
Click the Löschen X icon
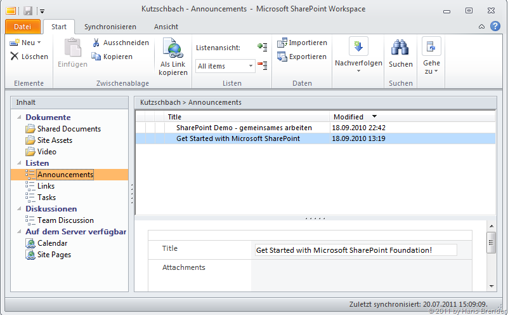pyautogui.click(x=15, y=57)
